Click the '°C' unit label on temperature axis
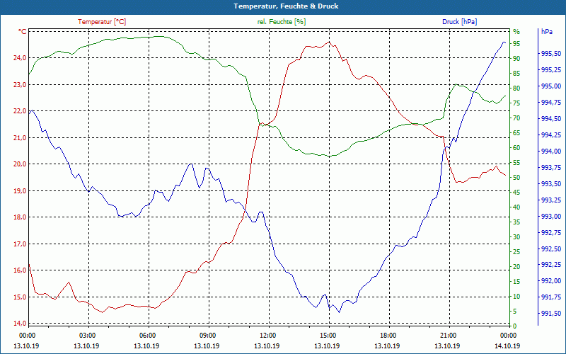566x354 pixels. (x=22, y=32)
